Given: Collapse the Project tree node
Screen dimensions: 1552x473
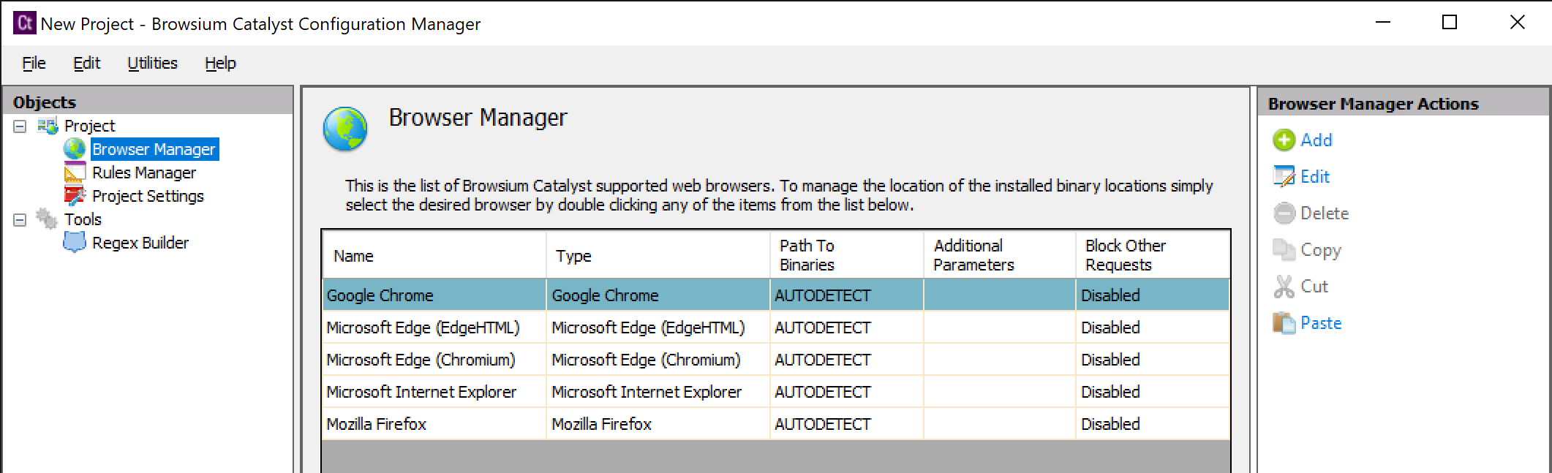Looking at the screenshot, I should (x=20, y=126).
